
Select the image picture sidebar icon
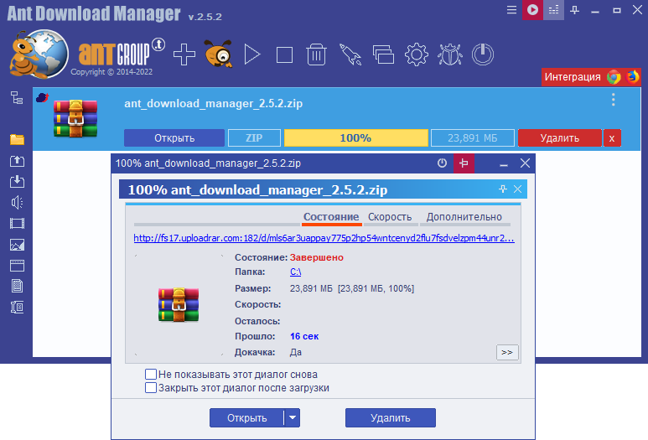[x=17, y=245]
